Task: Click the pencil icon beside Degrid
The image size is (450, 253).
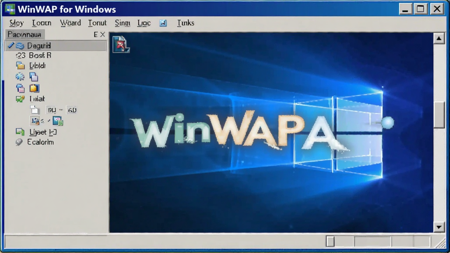Action: (x=11, y=45)
